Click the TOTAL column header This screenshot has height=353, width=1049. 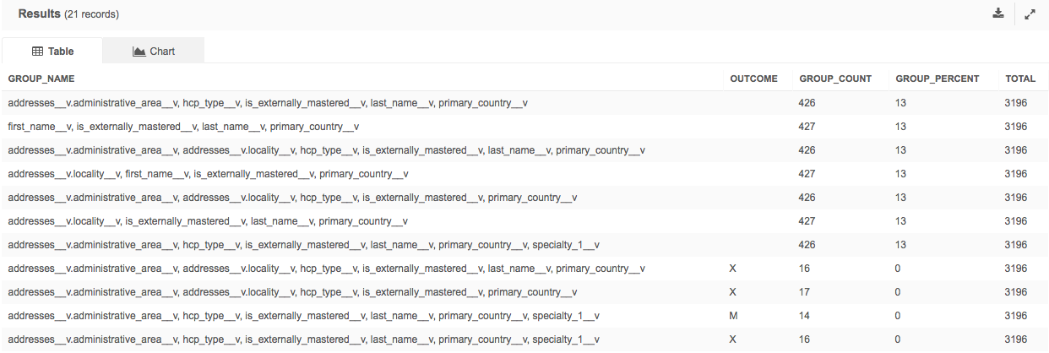(1019, 79)
